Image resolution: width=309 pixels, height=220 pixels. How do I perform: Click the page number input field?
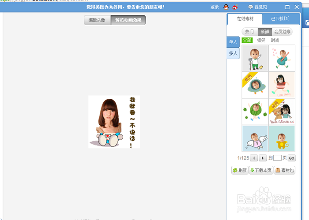(x=277, y=158)
